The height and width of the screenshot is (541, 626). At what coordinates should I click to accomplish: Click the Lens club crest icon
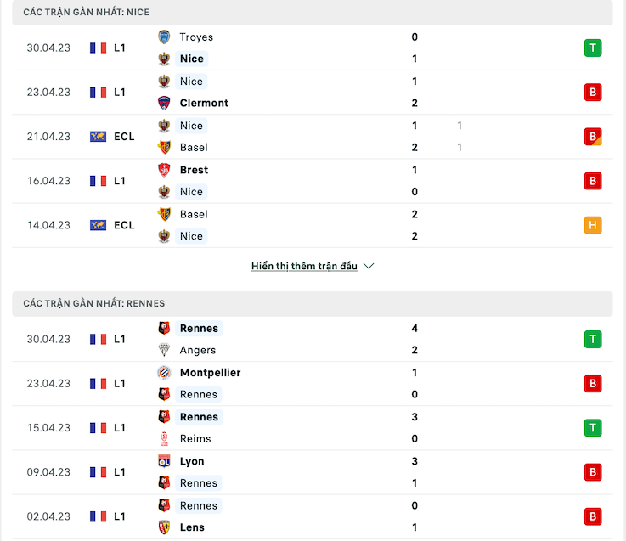(x=164, y=527)
